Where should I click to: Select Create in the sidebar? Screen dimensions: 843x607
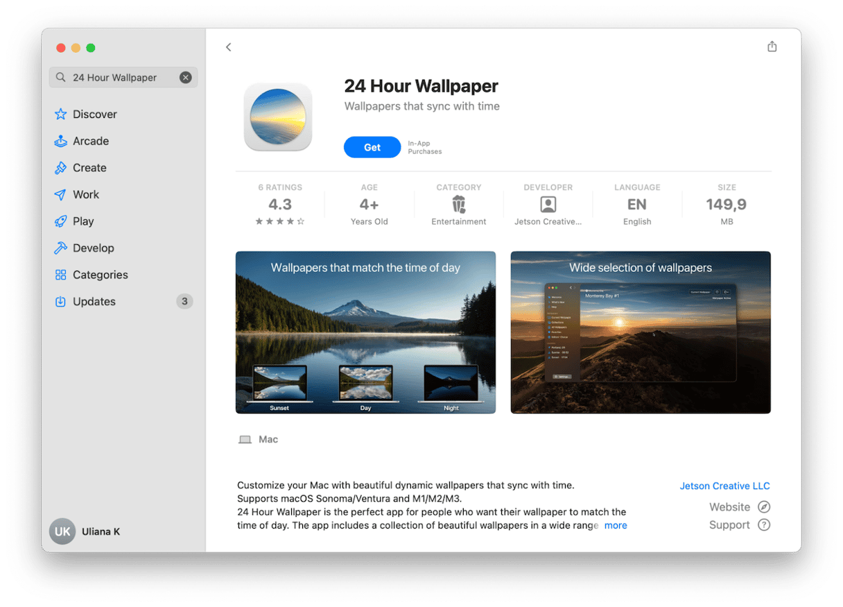(x=89, y=168)
